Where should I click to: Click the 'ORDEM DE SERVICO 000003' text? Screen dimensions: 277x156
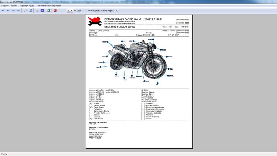coord(120,27)
